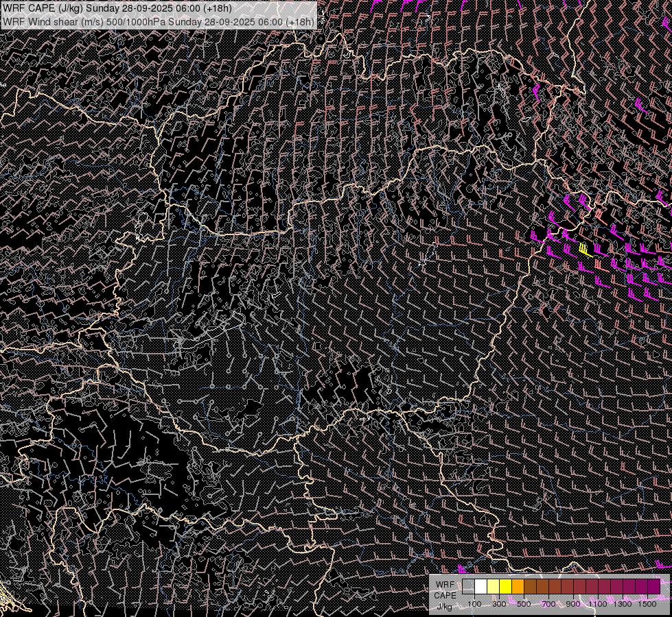Click the 700 label on the legend scale
The height and width of the screenshot is (617, 672).
pyautogui.click(x=548, y=604)
